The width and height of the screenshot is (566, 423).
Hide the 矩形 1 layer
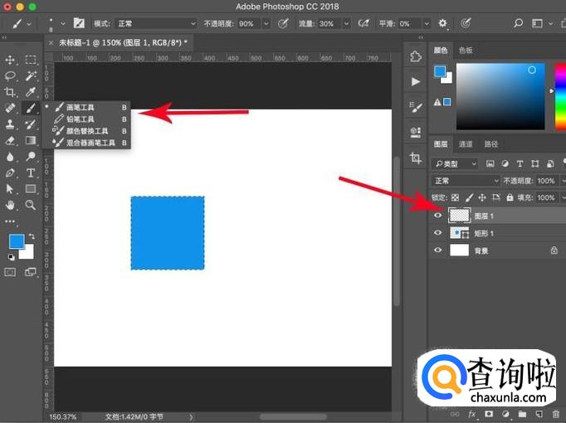[438, 233]
